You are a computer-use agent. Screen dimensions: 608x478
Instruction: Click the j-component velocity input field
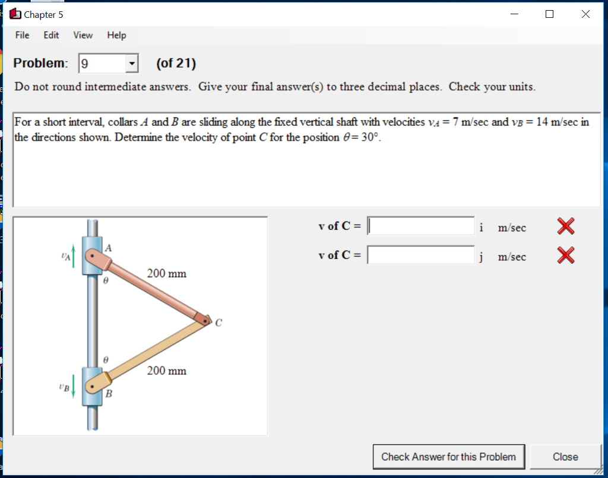pos(420,255)
